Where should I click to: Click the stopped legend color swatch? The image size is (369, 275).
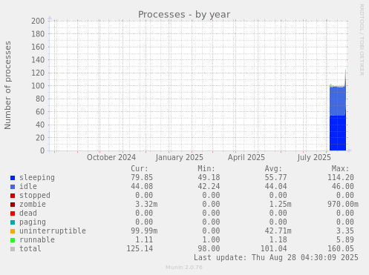[13, 196]
